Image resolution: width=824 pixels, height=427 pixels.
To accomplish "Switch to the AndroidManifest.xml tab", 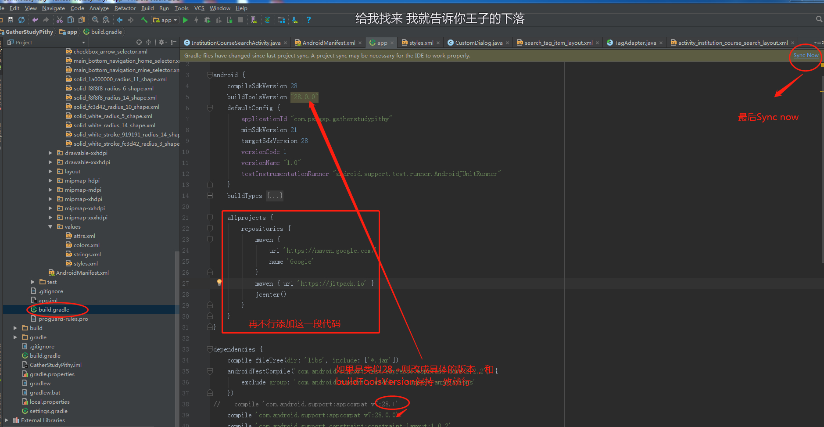I will 328,43.
